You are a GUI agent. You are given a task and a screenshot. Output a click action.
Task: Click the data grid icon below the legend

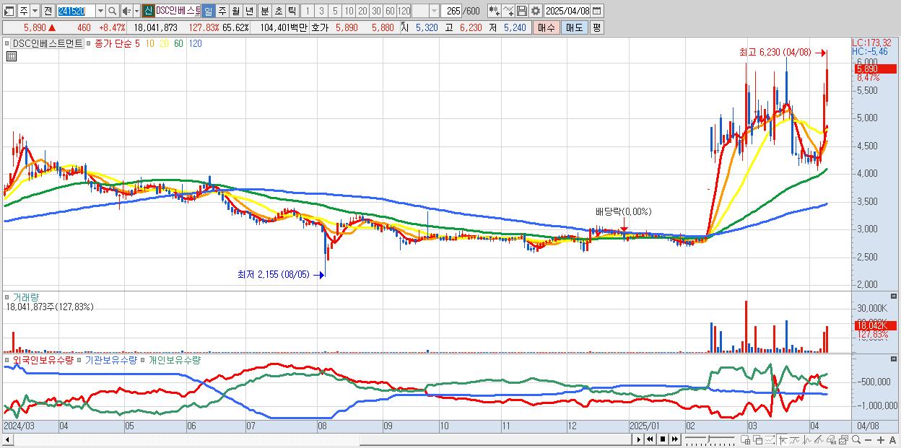click(12, 56)
